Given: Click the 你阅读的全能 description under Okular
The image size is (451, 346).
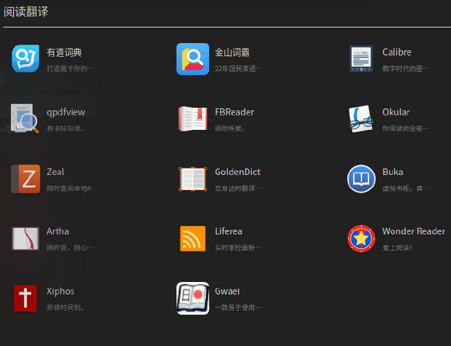Looking at the screenshot, I should tap(405, 129).
